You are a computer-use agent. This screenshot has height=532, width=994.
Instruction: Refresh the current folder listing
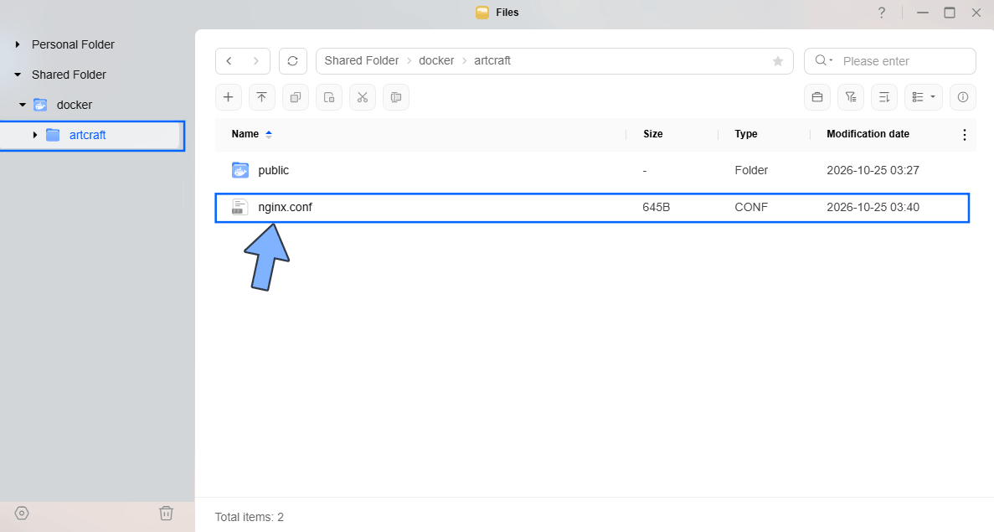point(293,61)
